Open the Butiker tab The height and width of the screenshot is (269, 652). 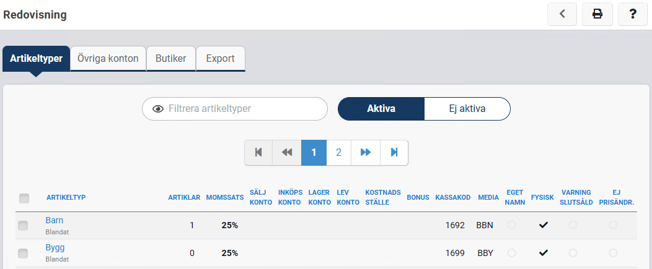pos(170,59)
